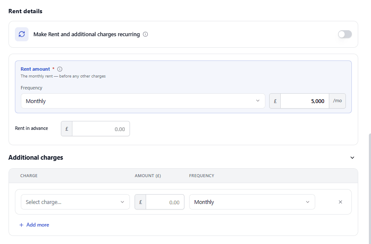Click the AMOUNT (£) column header
Screen dimensions: 371x244
pyautogui.click(x=148, y=176)
